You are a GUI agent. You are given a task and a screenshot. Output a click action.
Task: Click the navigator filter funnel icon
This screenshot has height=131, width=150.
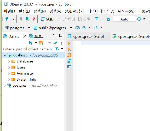pos(57,49)
